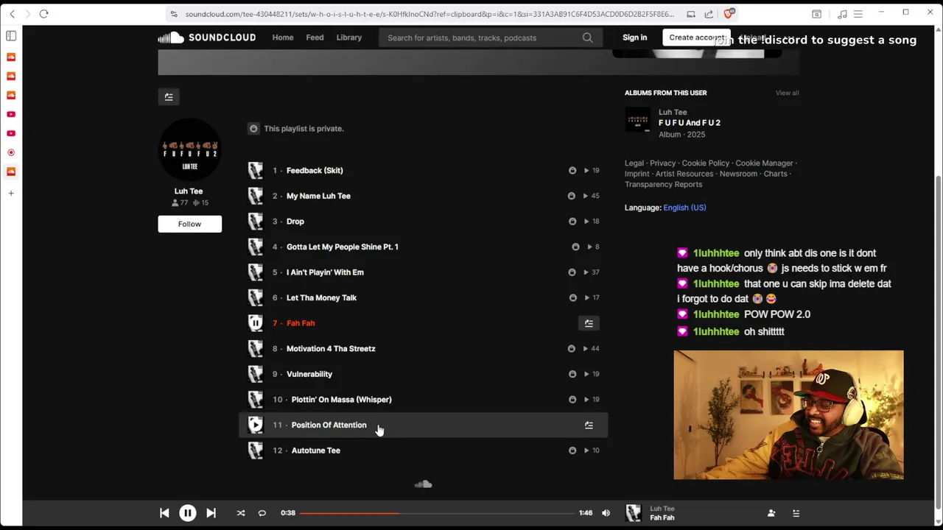This screenshot has width=943, height=530.
Task: Open track Vulnerability
Action: click(309, 374)
